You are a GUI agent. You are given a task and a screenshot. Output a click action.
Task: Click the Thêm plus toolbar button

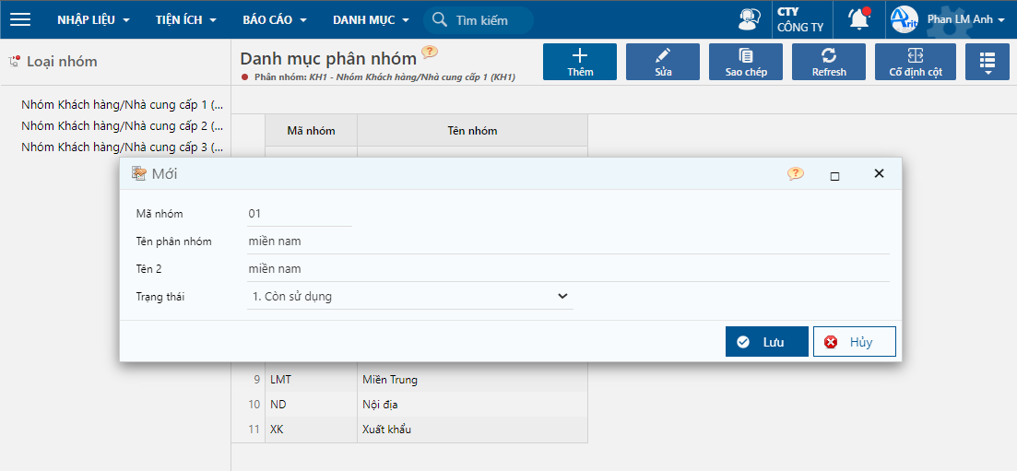click(580, 62)
